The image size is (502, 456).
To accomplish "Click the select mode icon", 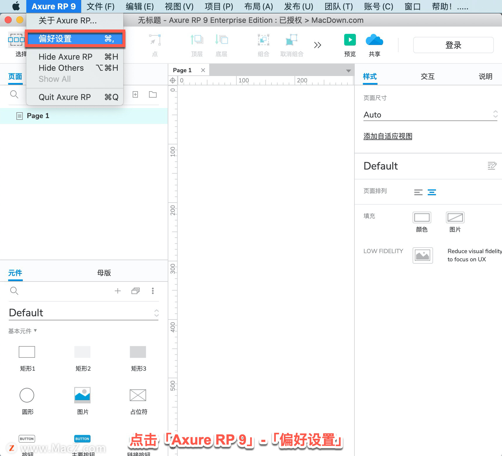I will pos(16,39).
